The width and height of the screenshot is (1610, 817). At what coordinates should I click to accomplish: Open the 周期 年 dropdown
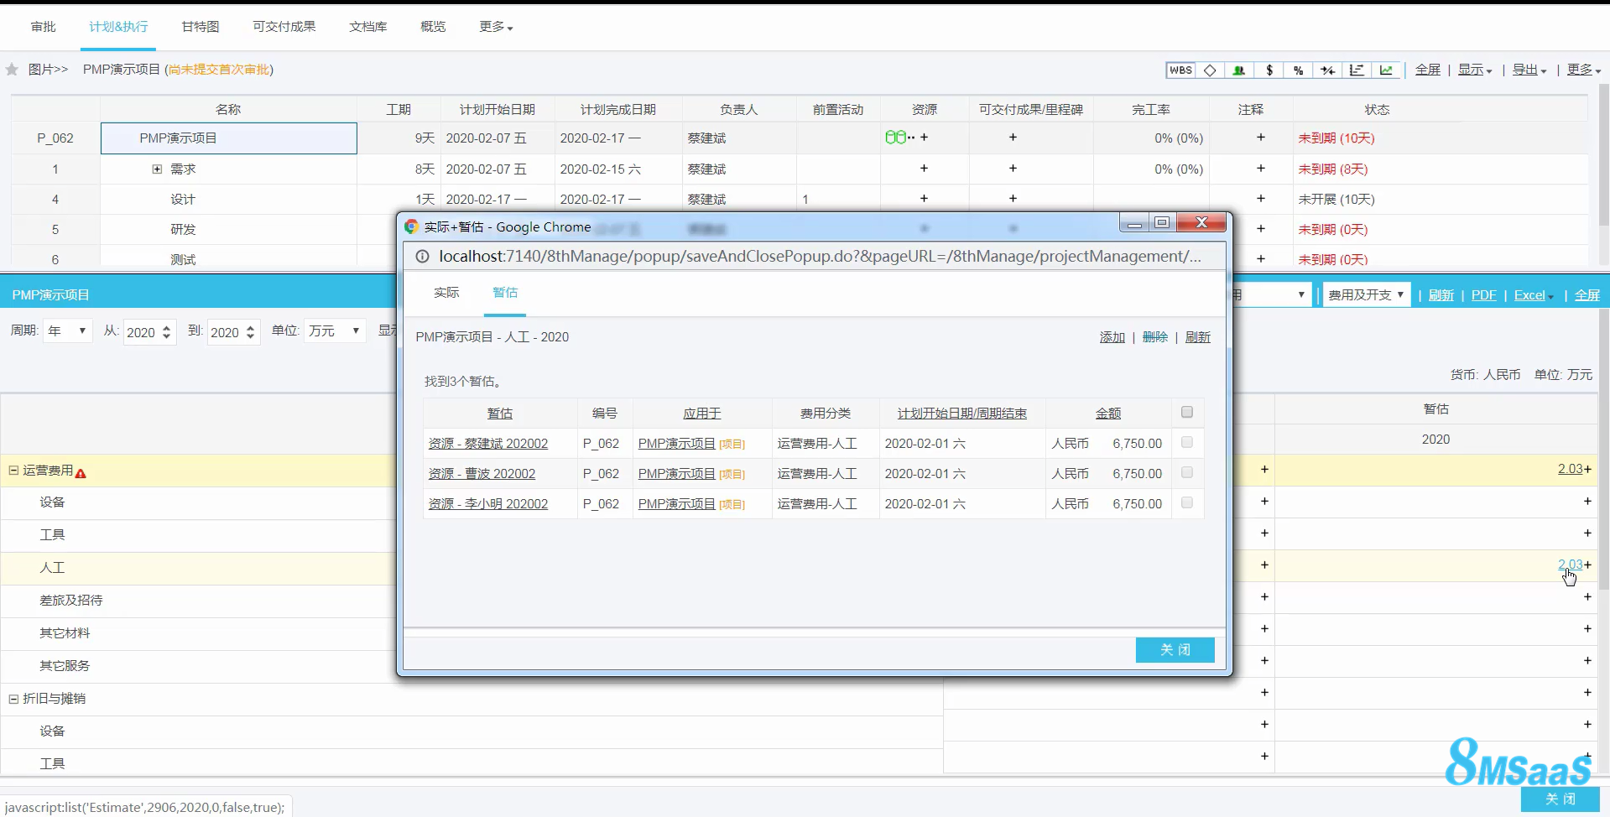[67, 331]
